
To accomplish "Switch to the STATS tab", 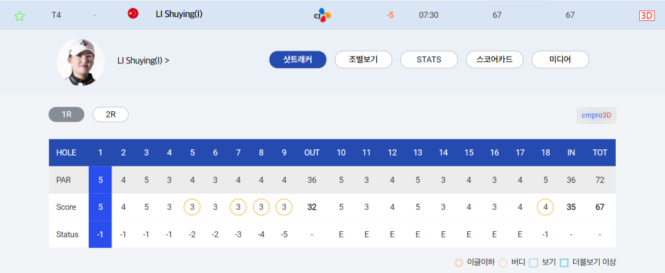I will click(429, 60).
